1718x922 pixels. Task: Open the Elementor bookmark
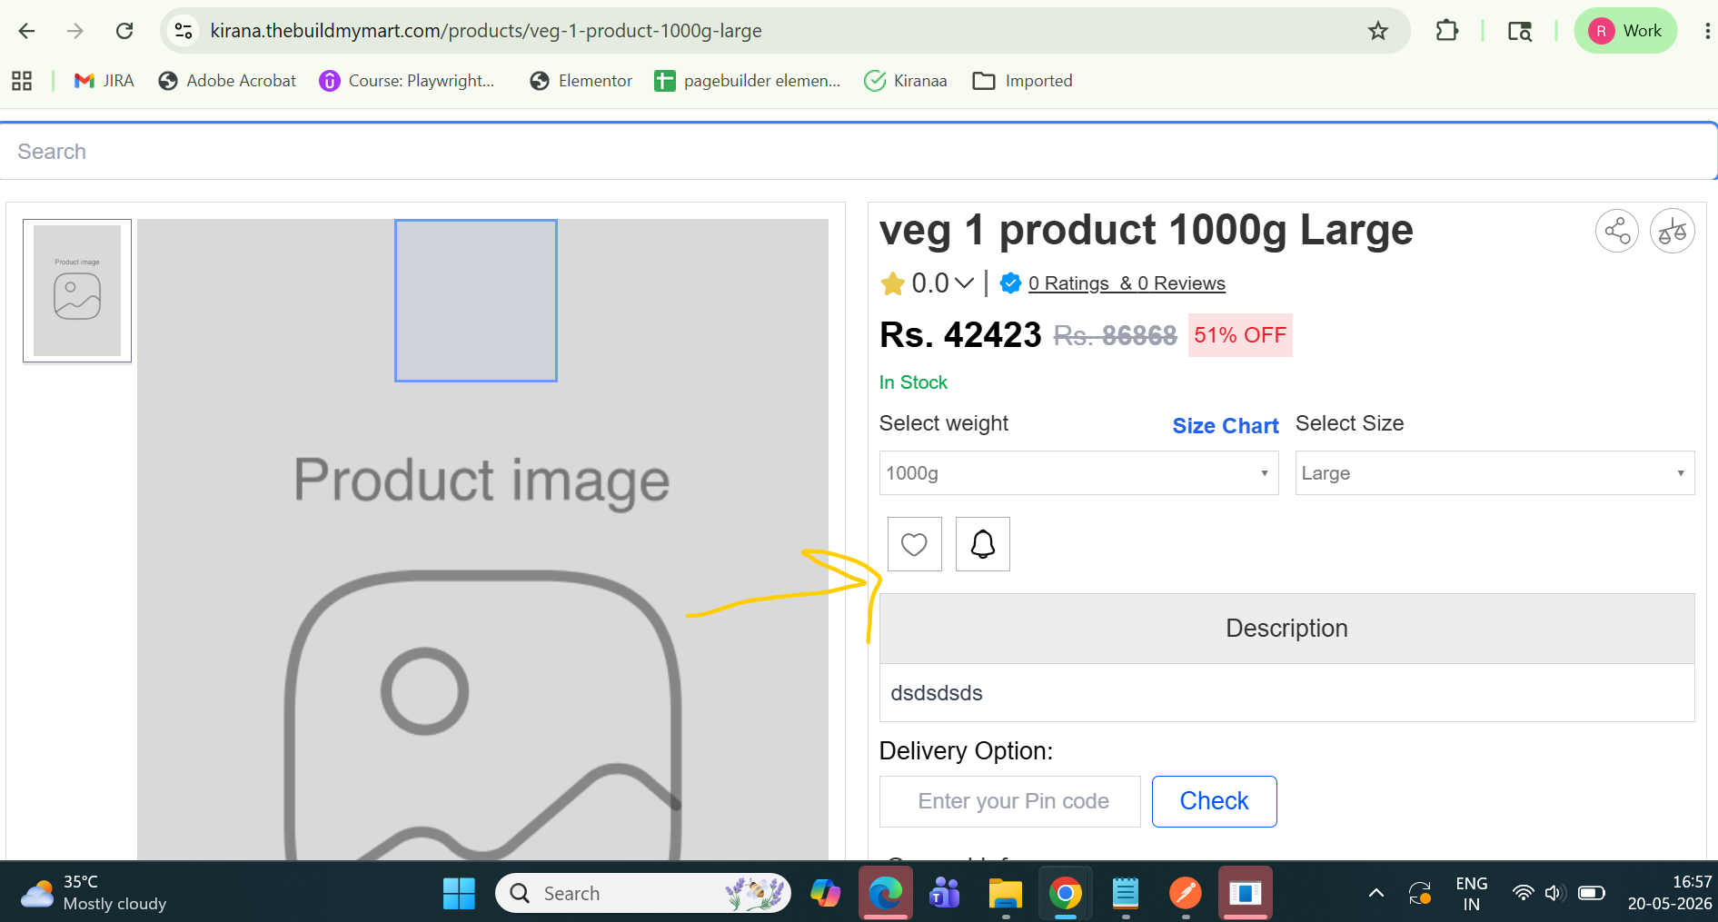581,81
